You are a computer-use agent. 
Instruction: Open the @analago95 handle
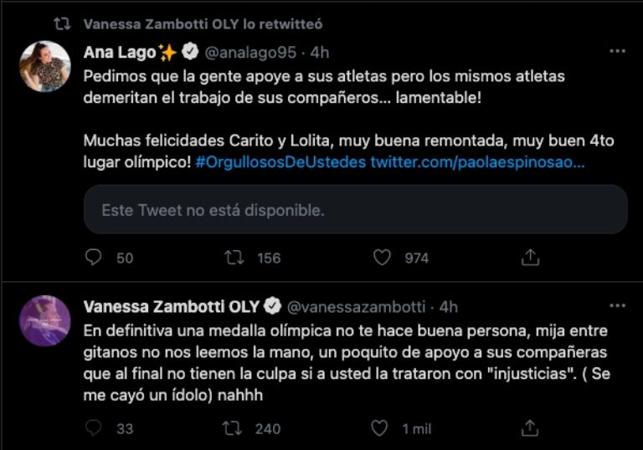click(x=250, y=53)
